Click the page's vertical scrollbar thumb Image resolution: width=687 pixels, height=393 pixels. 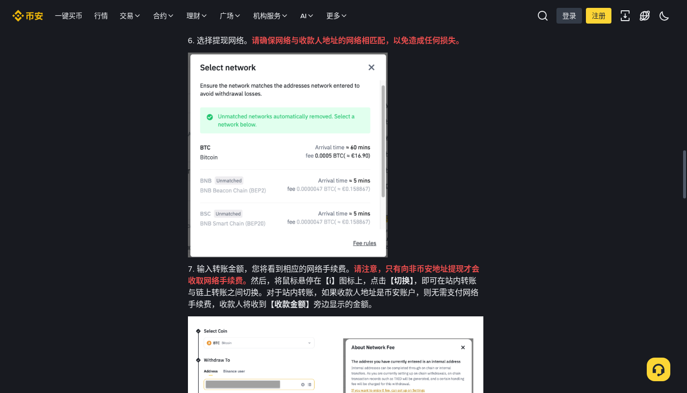click(684, 174)
